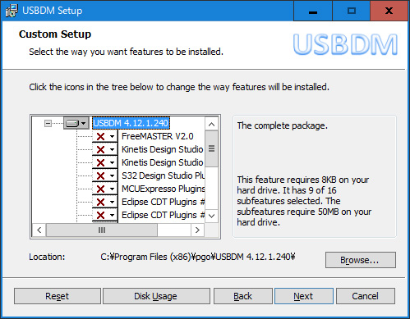This screenshot has height=319, width=410.
Task: Click the install location path text
Action: tap(198, 257)
